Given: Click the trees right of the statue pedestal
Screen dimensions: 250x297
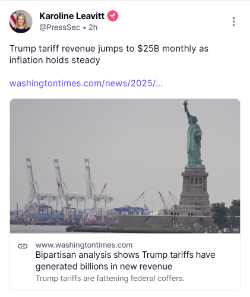Looking at the screenshot, I should point(226,214).
